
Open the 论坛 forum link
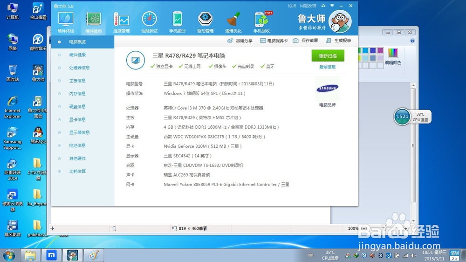[292, 6]
